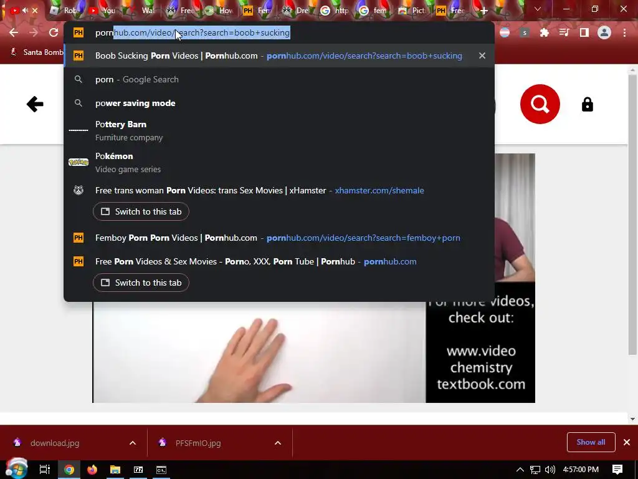
Task: Switch to the 'How' tab
Action: 219,11
